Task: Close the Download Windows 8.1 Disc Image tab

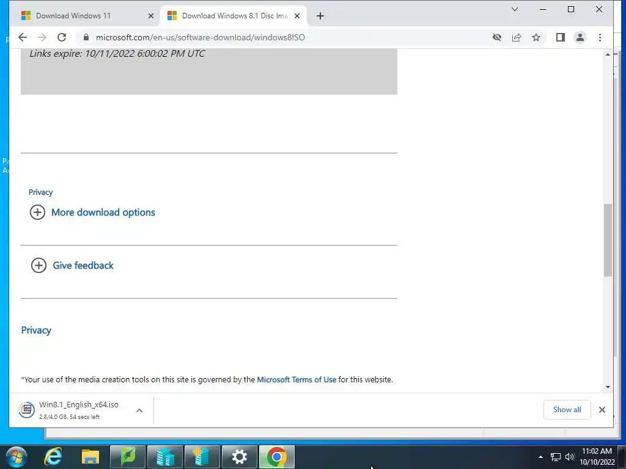Action: tap(297, 16)
